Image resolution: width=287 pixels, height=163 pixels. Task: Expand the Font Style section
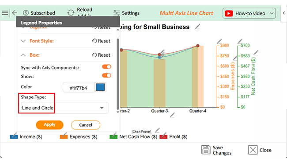pyautogui.click(x=23, y=41)
